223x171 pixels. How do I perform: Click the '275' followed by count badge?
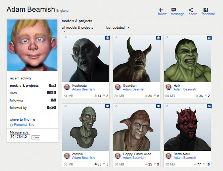point(52,107)
